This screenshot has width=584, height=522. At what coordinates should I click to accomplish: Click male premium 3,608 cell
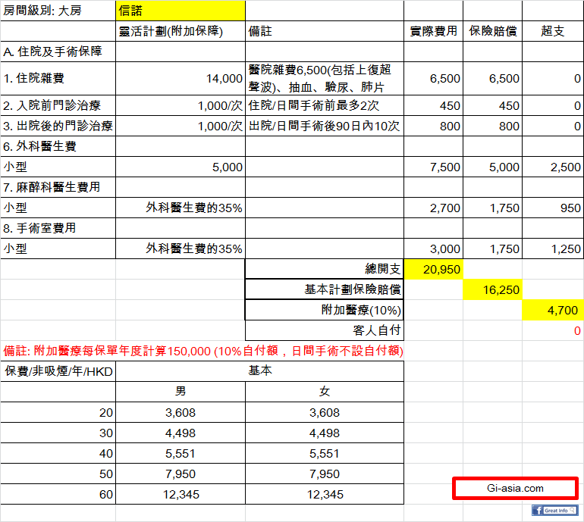point(181,412)
